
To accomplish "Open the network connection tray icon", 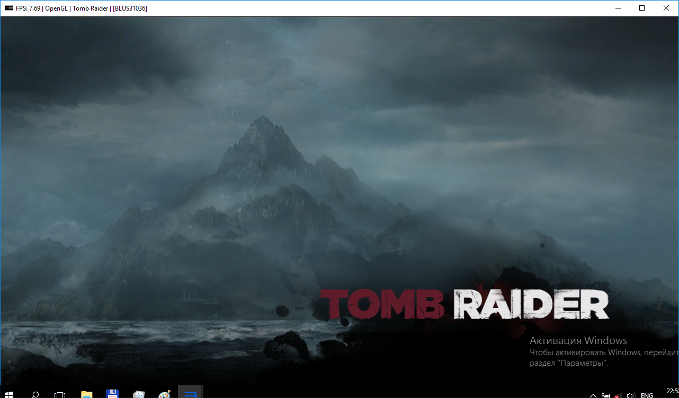I will click(x=618, y=395).
